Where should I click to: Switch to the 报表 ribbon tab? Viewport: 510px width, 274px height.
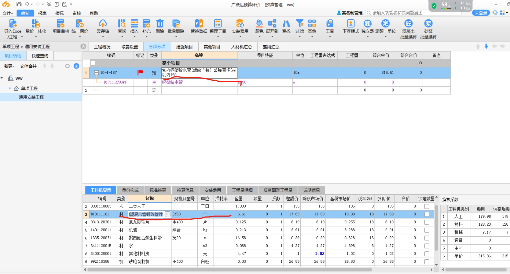[42, 13]
